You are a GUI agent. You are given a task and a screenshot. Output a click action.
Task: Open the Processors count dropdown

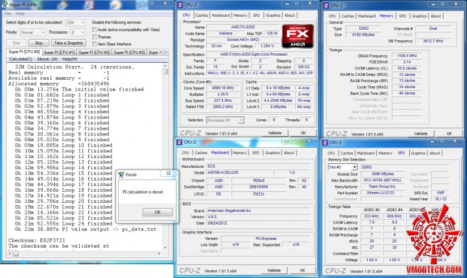click(78, 32)
